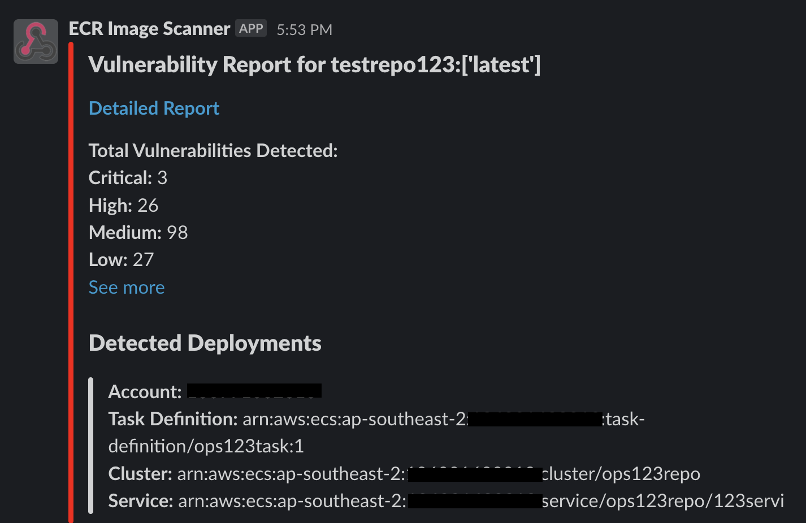This screenshot has width=806, height=523.
Task: Open the ECR Image Scanner sender name
Action: (149, 29)
